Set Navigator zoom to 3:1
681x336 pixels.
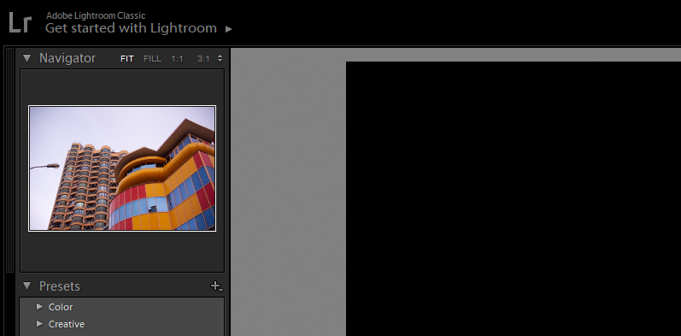coord(203,59)
